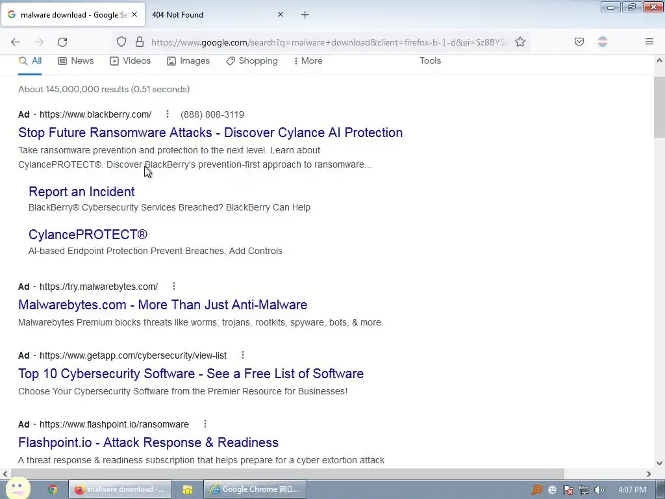Open Flashpoint.io Attack Response & Readiness link
Image resolution: width=665 pixels, height=499 pixels.
click(148, 442)
